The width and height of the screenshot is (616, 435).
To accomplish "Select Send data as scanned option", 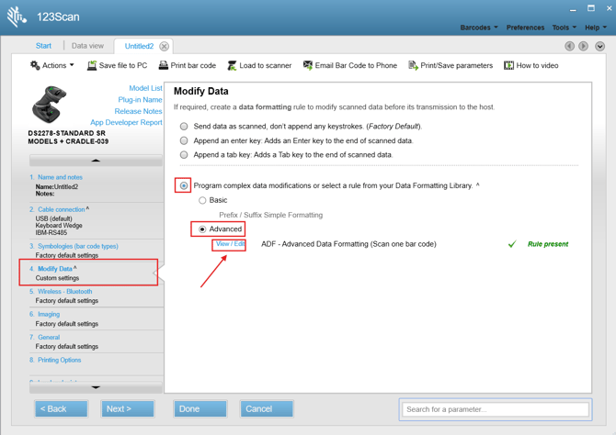I will click(x=184, y=127).
